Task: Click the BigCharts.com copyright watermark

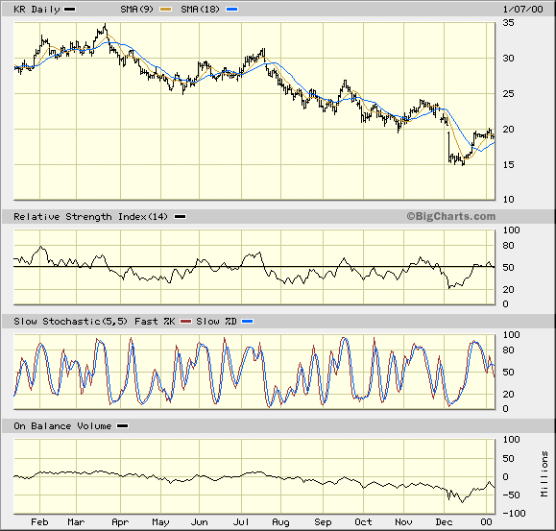Action: point(450,216)
